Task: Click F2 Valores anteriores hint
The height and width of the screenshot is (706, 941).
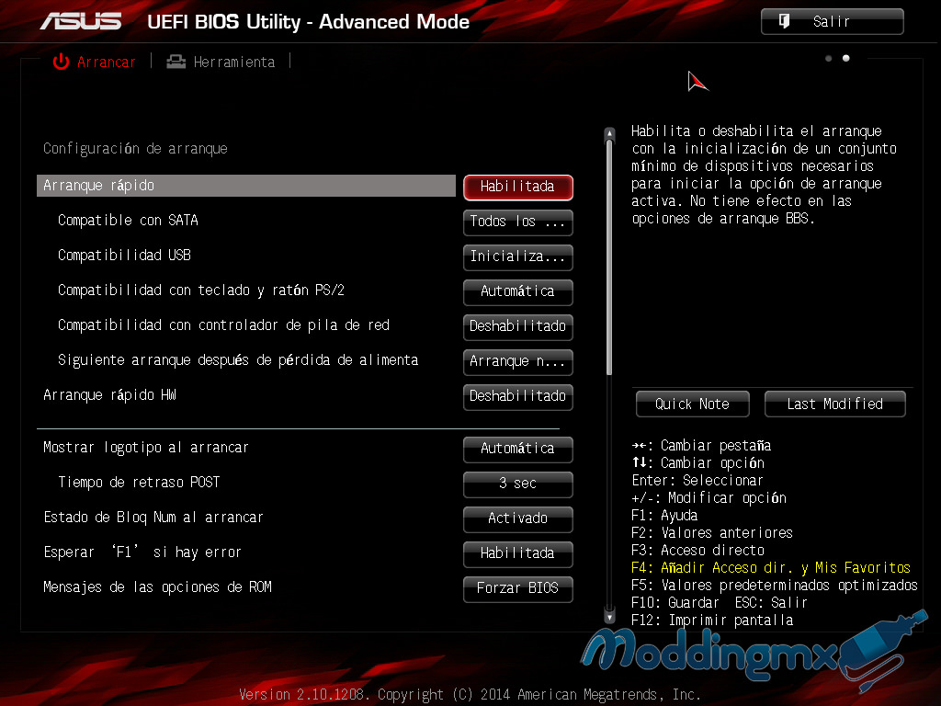Action: (x=712, y=532)
